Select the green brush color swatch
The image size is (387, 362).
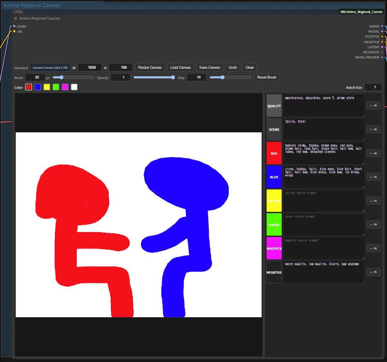click(x=56, y=87)
